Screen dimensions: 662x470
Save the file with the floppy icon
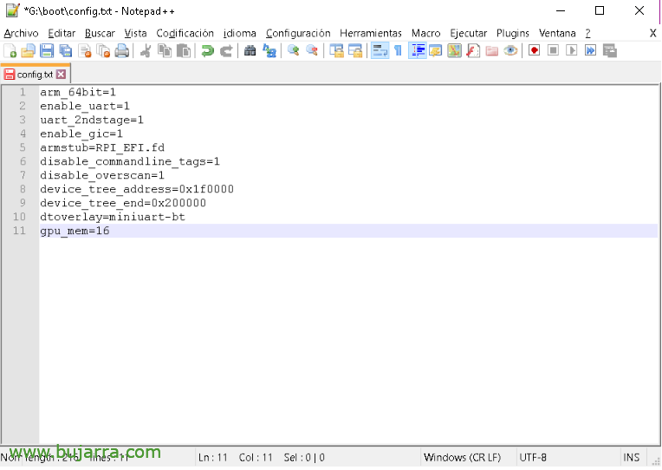(x=47, y=50)
